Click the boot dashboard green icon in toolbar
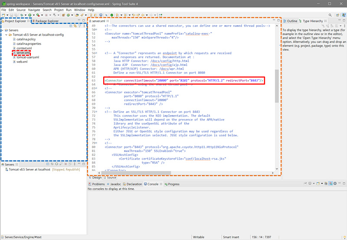This screenshot has width=347, height=240. pos(112,15)
